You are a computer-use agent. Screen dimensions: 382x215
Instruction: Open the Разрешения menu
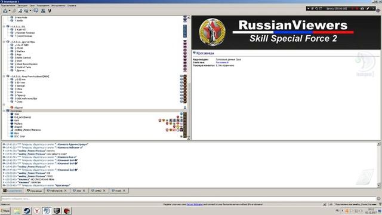[x=43, y=5]
